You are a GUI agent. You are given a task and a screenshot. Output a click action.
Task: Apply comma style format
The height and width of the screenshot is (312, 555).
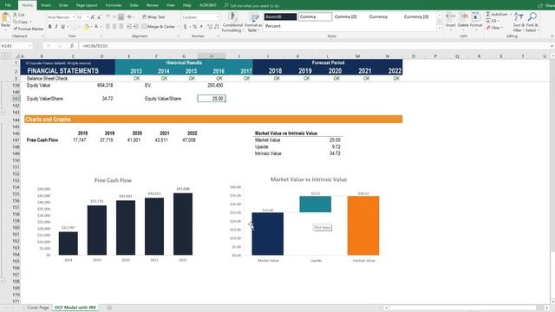201,27
